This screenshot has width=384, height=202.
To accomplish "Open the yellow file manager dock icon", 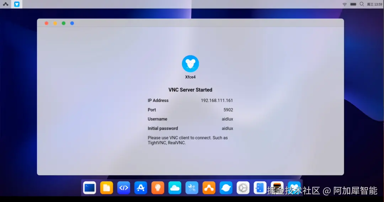I will [107, 188].
